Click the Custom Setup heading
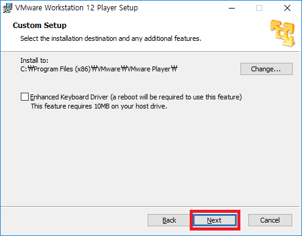The image size is (302, 236). tap(40, 26)
